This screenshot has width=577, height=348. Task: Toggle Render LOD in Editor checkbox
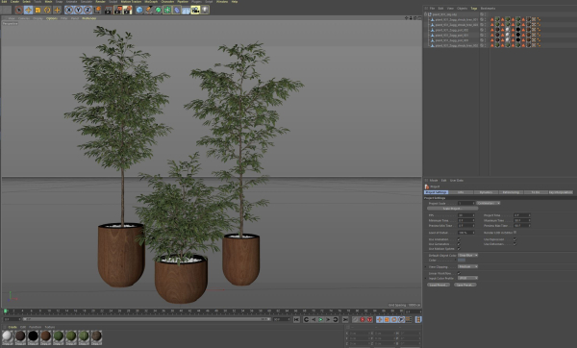click(x=514, y=233)
